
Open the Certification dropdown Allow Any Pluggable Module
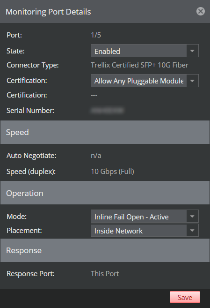point(145,81)
